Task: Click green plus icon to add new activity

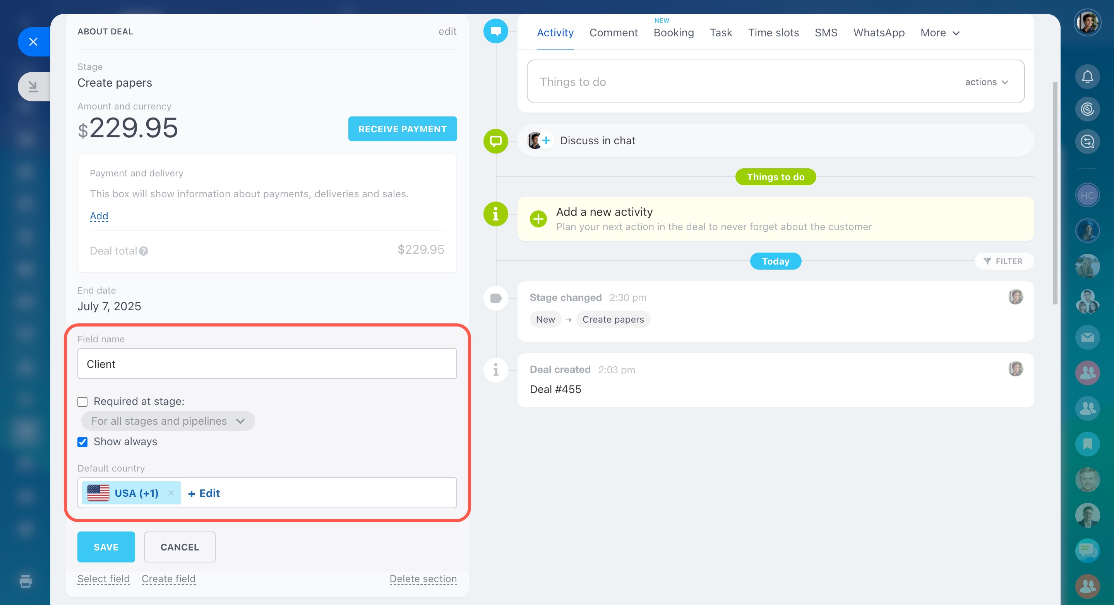Action: click(x=538, y=219)
